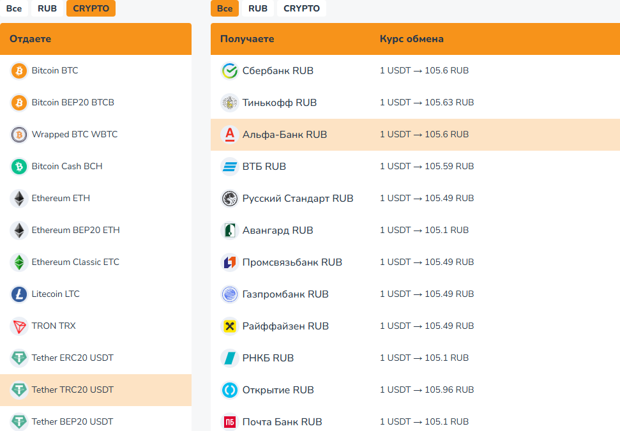620x431 pixels.
Task: Click the Альфа-Банк red A logo
Action: click(230, 135)
